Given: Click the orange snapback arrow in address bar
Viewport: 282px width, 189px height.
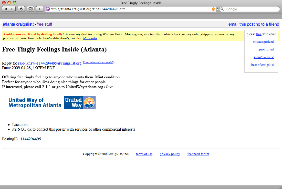Looking at the screenshot, I should 213,9.
